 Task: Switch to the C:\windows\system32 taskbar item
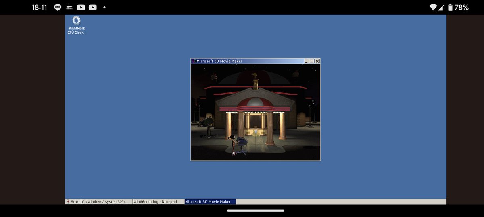[x=107, y=202]
